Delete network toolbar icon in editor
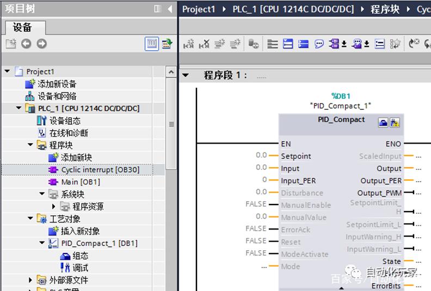This screenshot has height=291, width=431. 204,44
